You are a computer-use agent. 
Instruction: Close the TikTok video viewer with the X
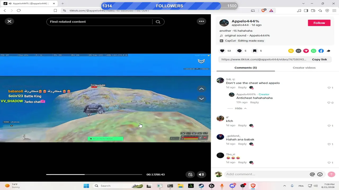(9, 21)
